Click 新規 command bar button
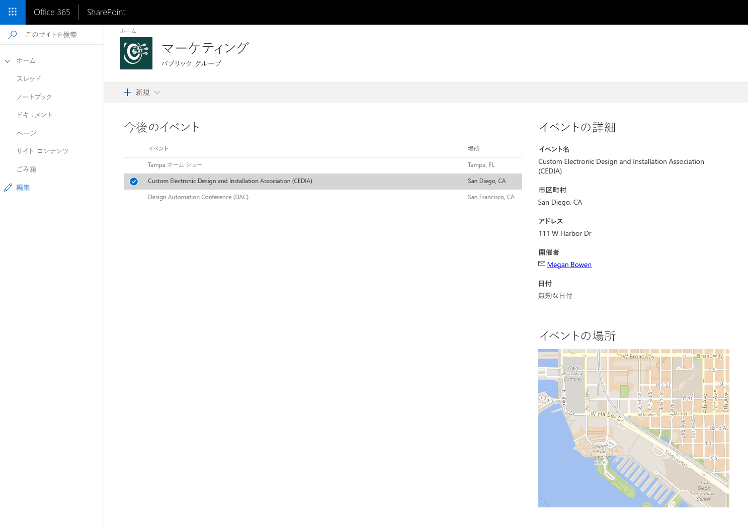The height and width of the screenshot is (529, 748). coord(142,93)
